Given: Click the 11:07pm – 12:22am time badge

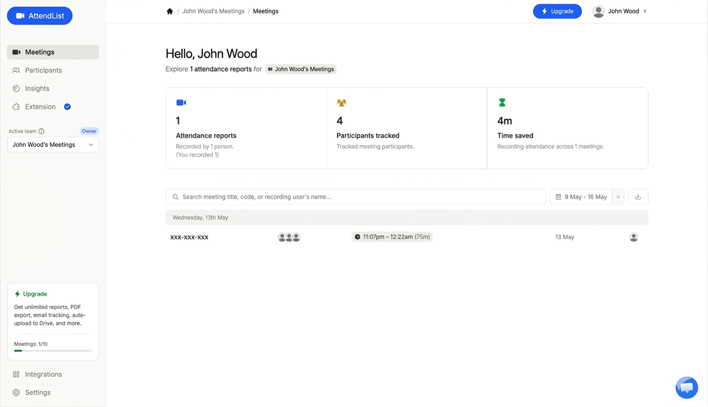Looking at the screenshot, I should pyautogui.click(x=392, y=237).
